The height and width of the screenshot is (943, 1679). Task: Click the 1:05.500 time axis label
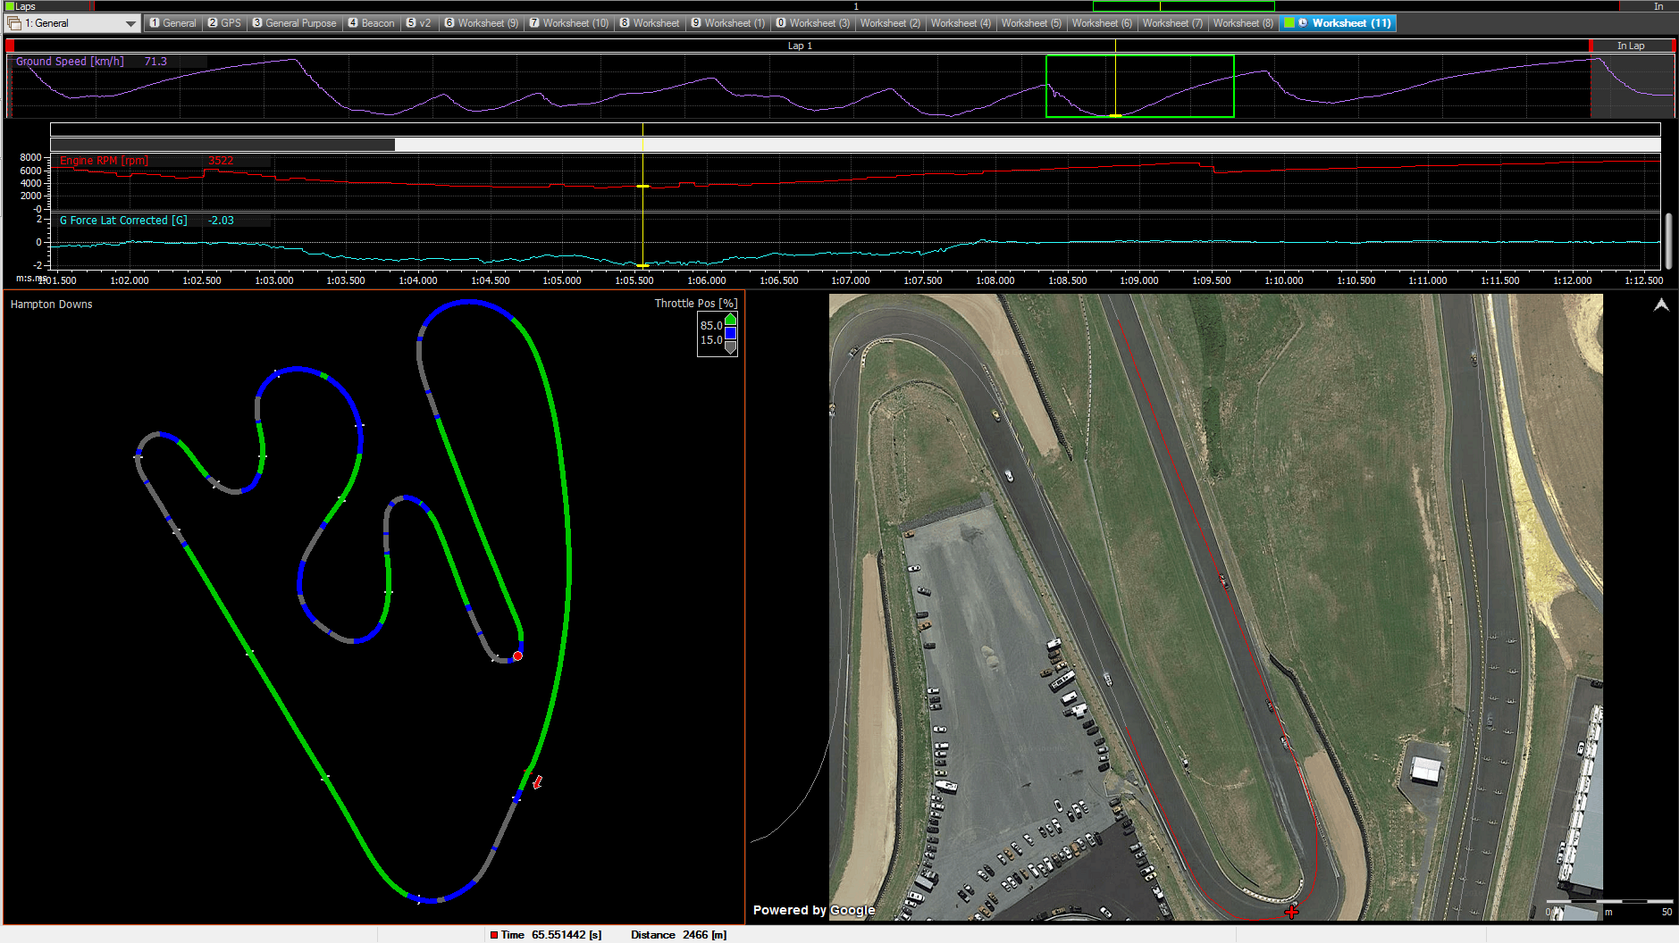[x=634, y=280]
